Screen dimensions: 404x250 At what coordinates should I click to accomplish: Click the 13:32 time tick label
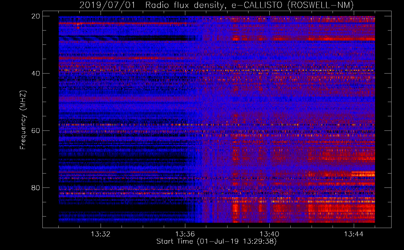(101, 234)
